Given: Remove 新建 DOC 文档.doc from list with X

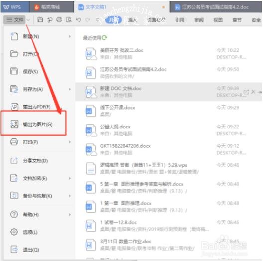Looking at the screenshot, I should pyautogui.click(x=253, y=92).
